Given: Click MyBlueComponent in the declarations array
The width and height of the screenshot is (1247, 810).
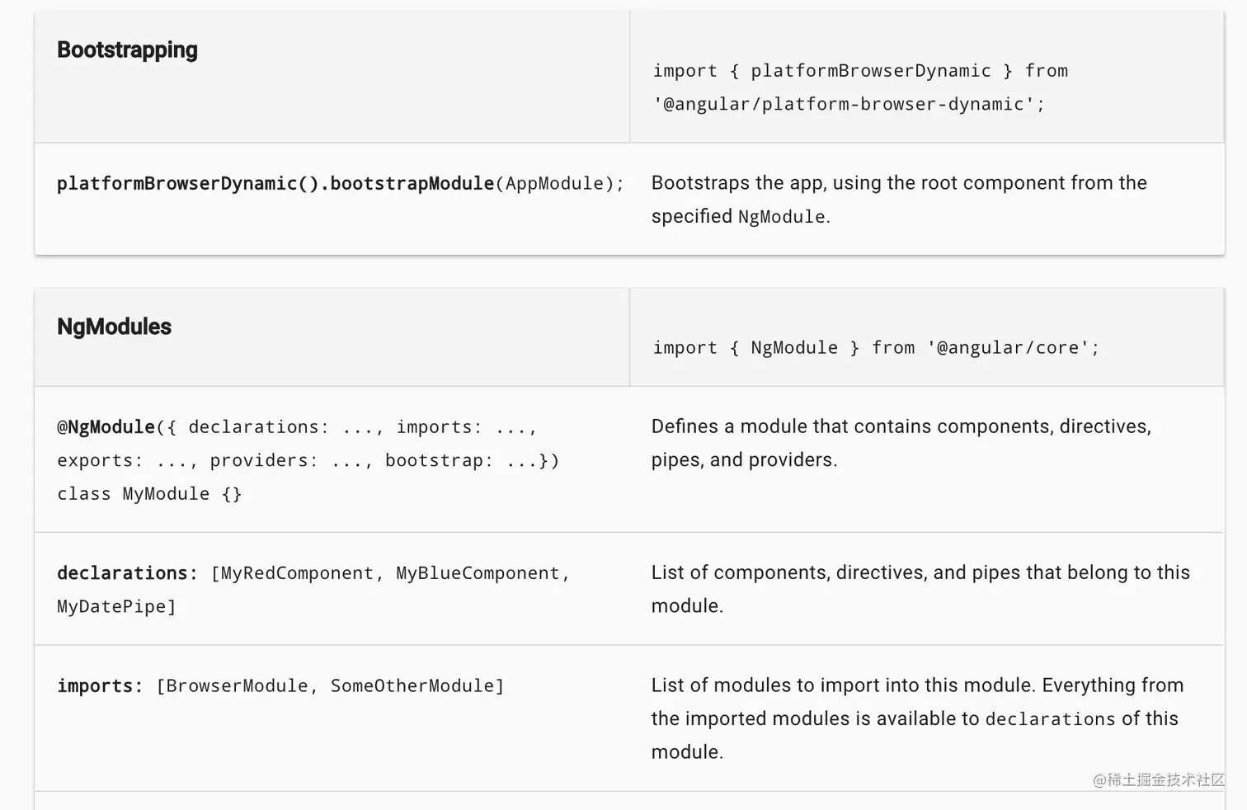Looking at the screenshot, I should (x=478, y=573).
